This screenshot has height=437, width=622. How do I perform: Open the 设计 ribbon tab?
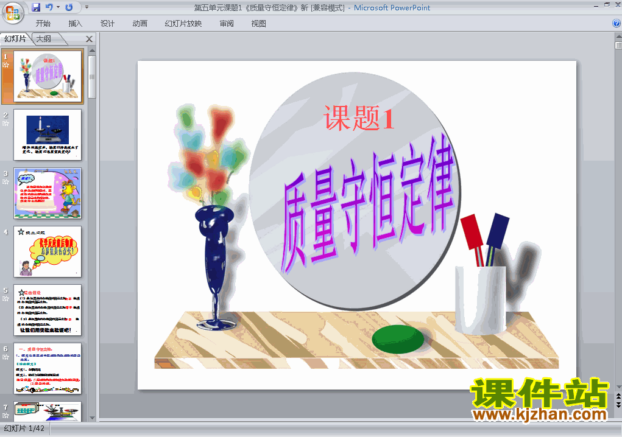tap(107, 23)
